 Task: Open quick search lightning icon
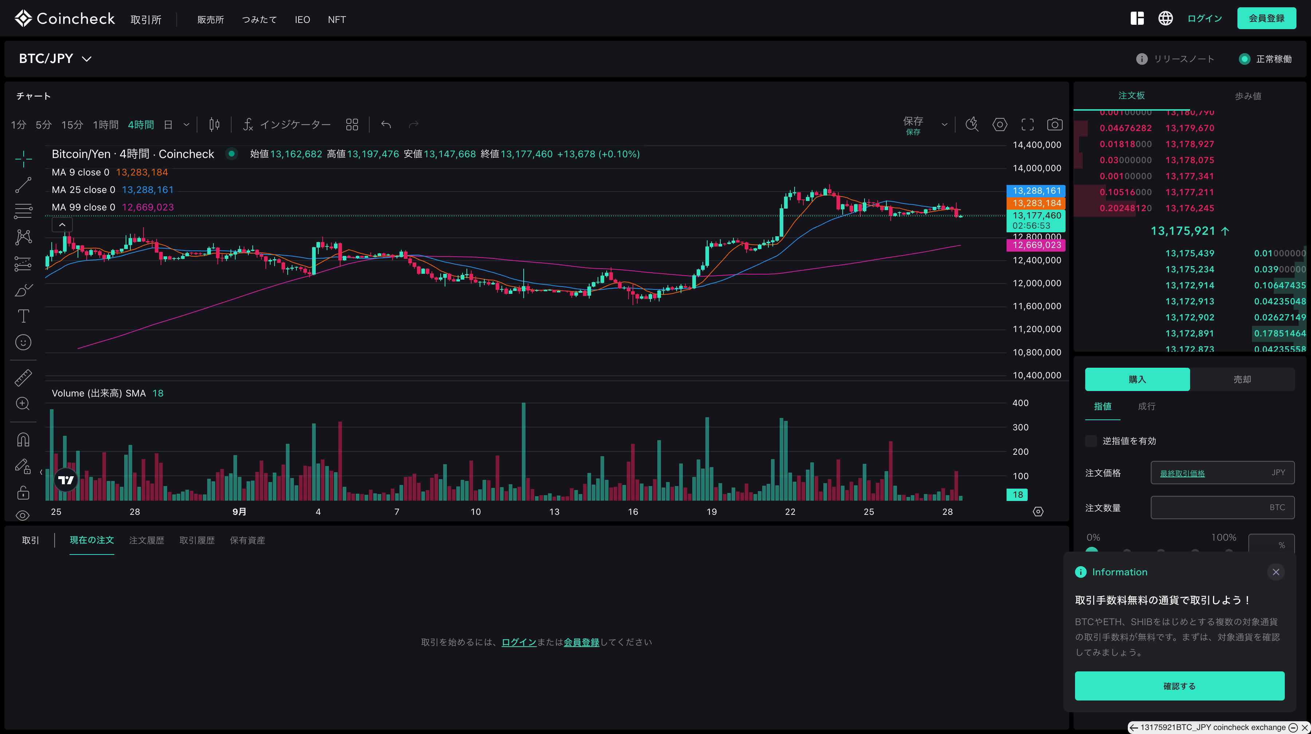click(x=972, y=125)
